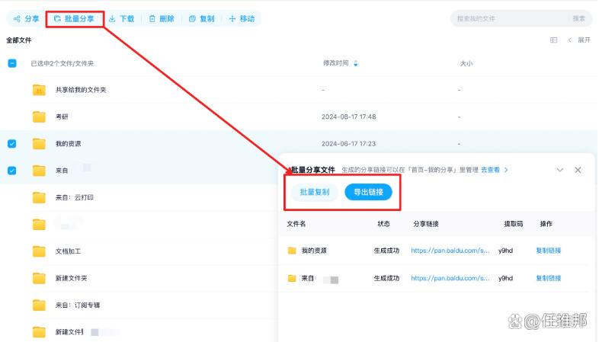Switch file list view mode icon

click(x=553, y=40)
